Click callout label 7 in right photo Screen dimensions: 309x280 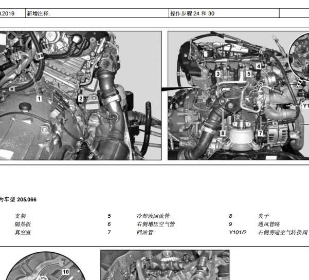tap(260, 133)
